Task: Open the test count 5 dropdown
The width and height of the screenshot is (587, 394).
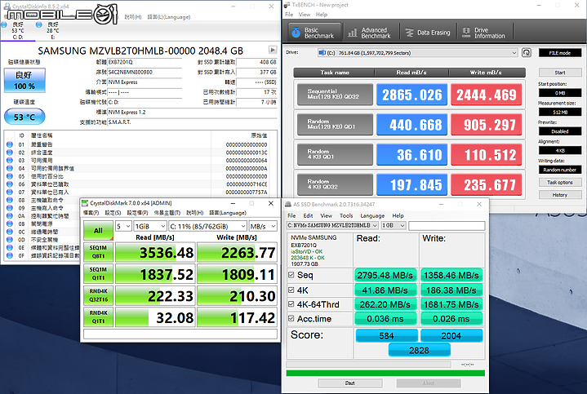Action: tap(123, 227)
